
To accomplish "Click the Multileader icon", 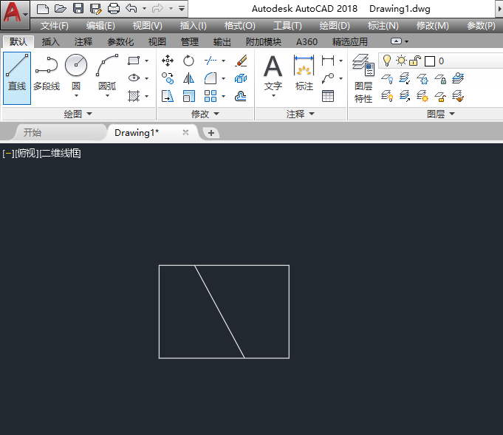I will [328, 78].
